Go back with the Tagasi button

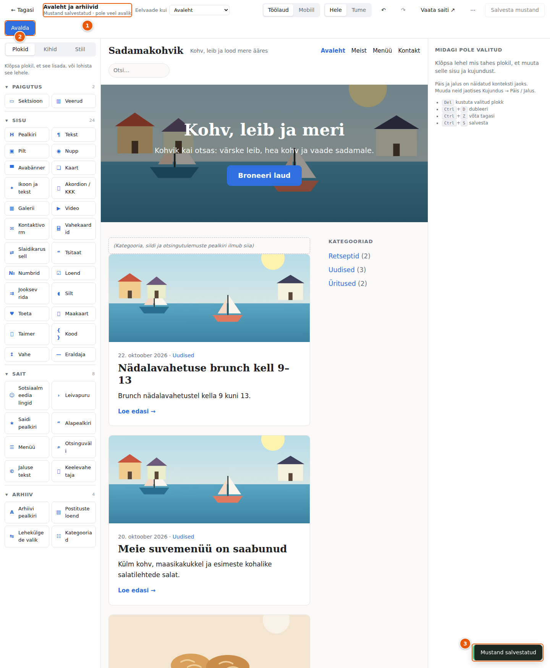(22, 10)
